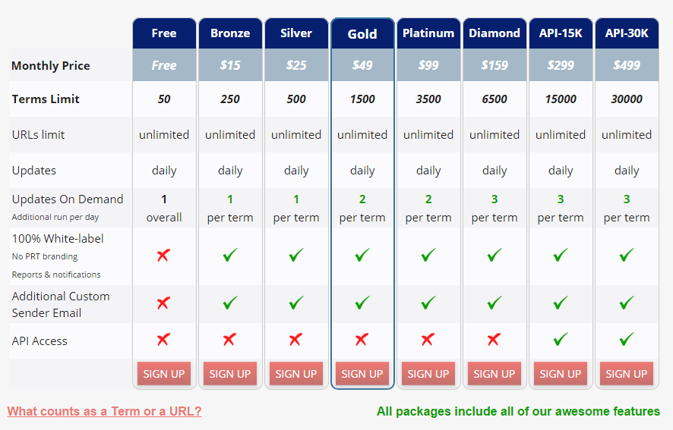
Task: Click the green check for Platinum white-label
Action: [428, 255]
